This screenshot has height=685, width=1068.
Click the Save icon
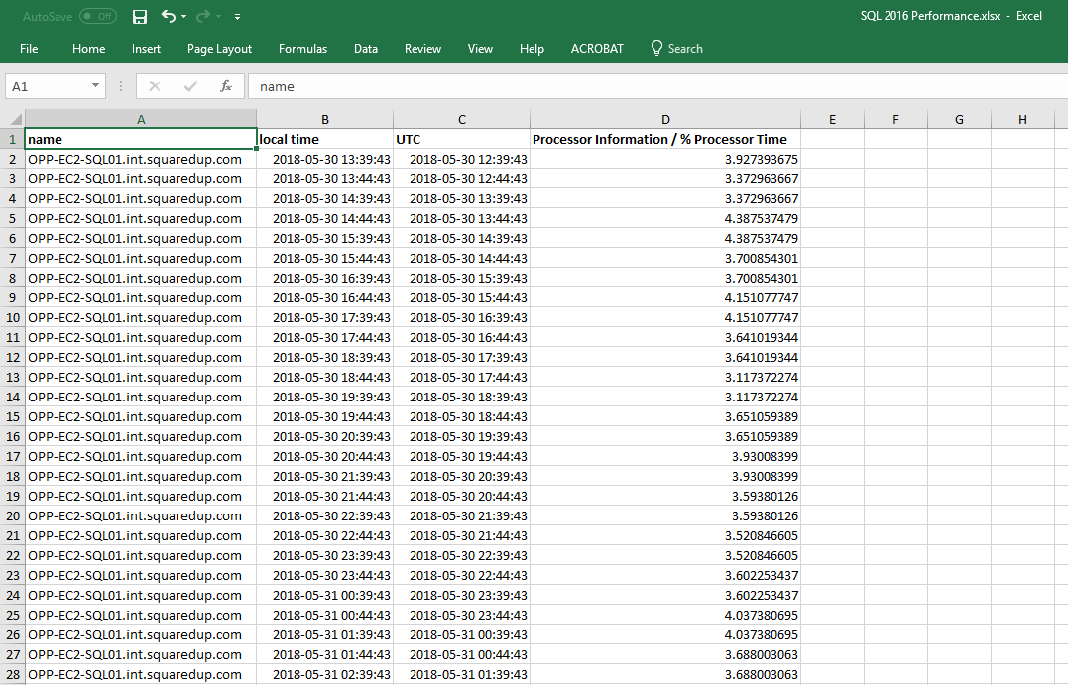click(139, 16)
